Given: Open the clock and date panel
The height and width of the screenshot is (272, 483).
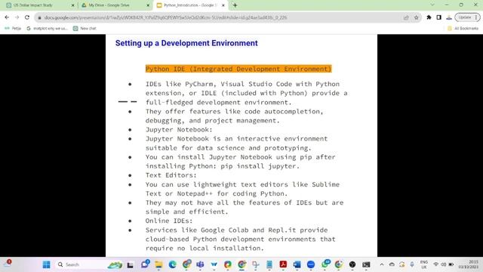Looking at the screenshot, I should point(468,264).
